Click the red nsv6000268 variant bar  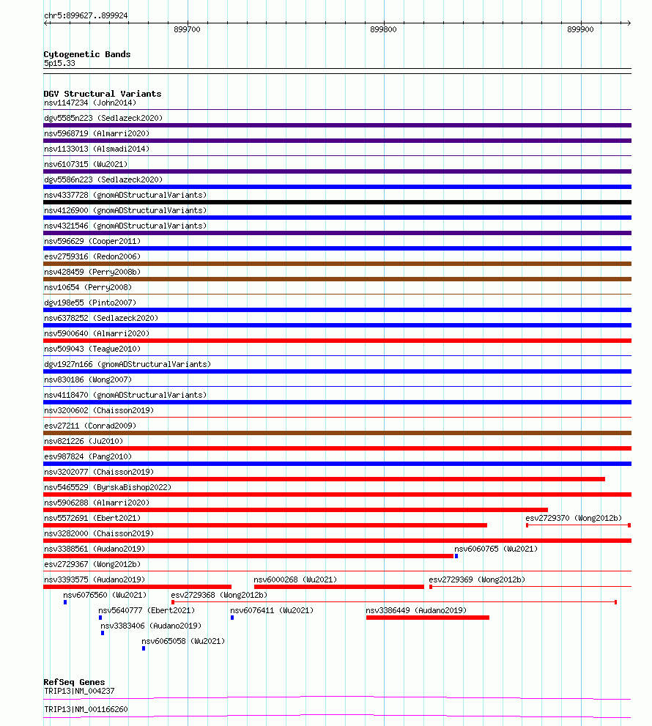point(339,587)
